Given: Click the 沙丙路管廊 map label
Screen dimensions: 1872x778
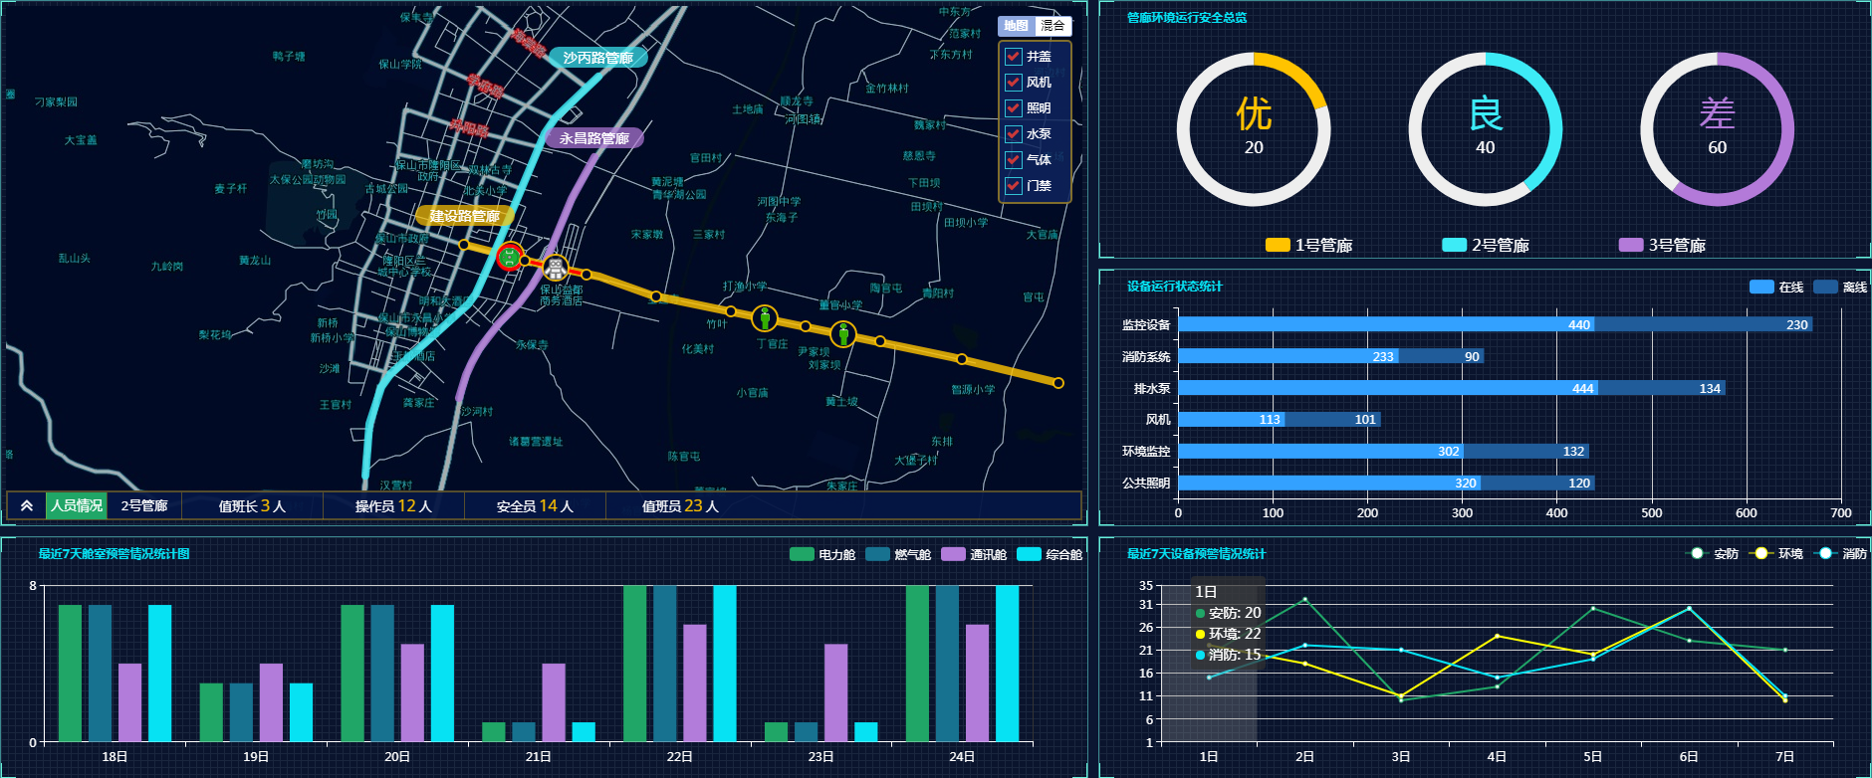Looking at the screenshot, I should [597, 58].
